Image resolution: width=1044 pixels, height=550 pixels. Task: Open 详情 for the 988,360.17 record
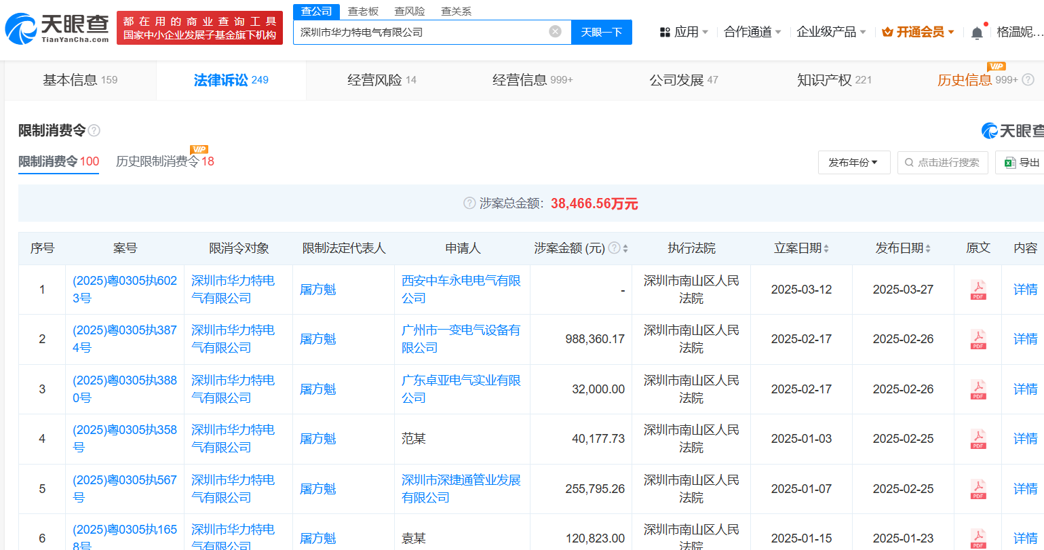coord(1025,339)
